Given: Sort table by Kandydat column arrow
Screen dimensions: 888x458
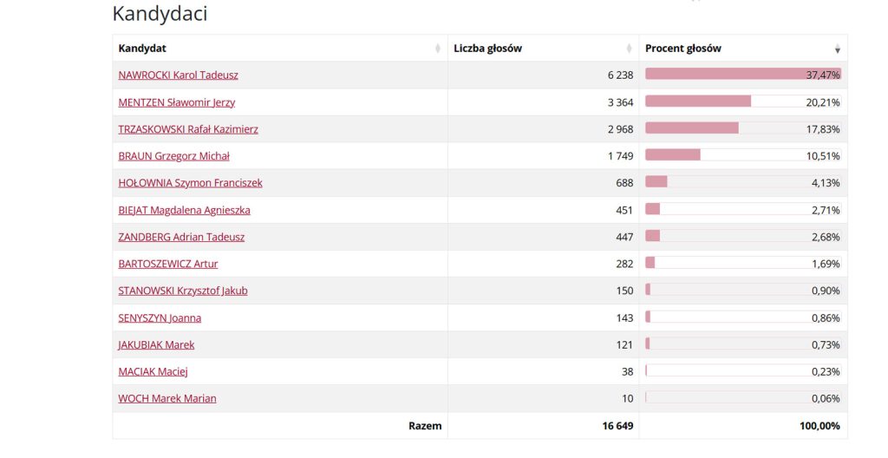Looking at the screenshot, I should pyautogui.click(x=438, y=49).
